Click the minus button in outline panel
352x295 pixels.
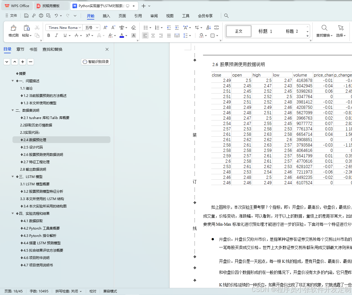[31, 61]
